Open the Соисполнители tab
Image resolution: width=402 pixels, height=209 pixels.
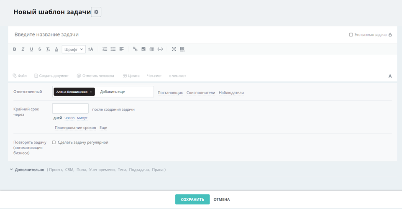(x=201, y=93)
